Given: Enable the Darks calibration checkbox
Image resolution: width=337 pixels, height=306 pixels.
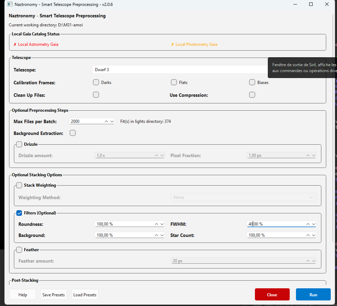Looking at the screenshot, I should 96,82.
